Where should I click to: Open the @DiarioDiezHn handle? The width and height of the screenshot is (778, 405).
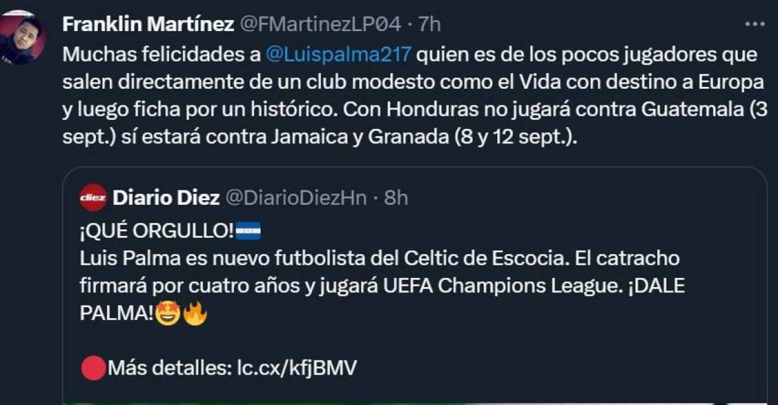tap(296, 198)
